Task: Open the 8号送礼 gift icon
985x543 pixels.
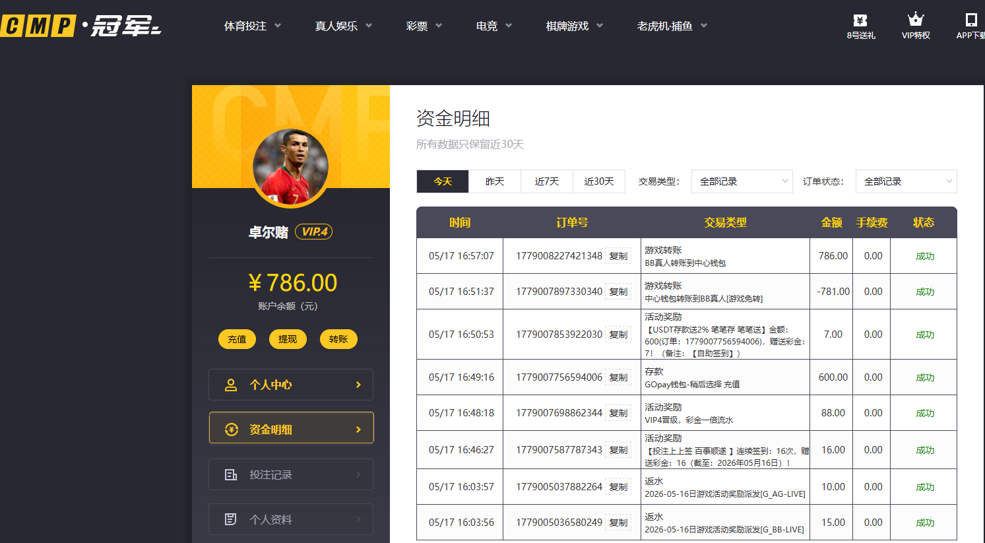Action: 860,20
